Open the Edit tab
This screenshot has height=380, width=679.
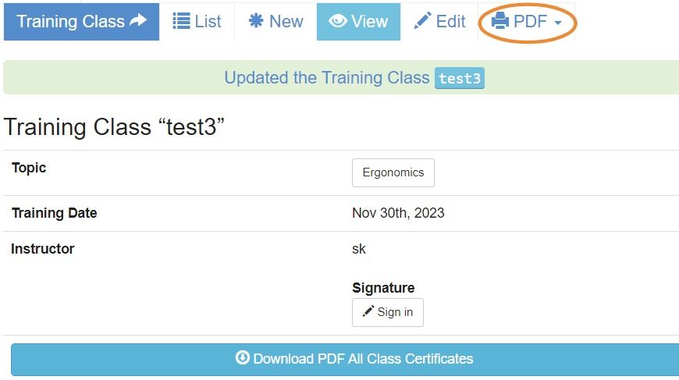439,22
